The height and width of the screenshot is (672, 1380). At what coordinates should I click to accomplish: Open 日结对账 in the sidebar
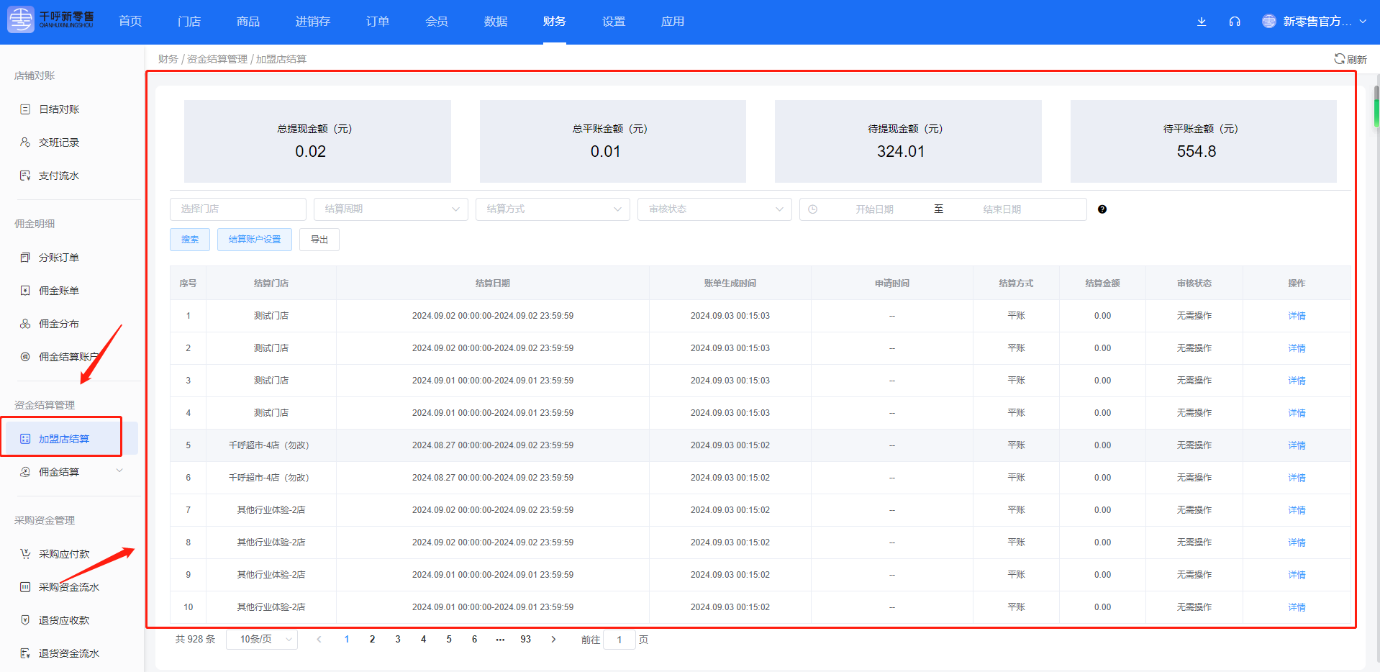(59, 109)
